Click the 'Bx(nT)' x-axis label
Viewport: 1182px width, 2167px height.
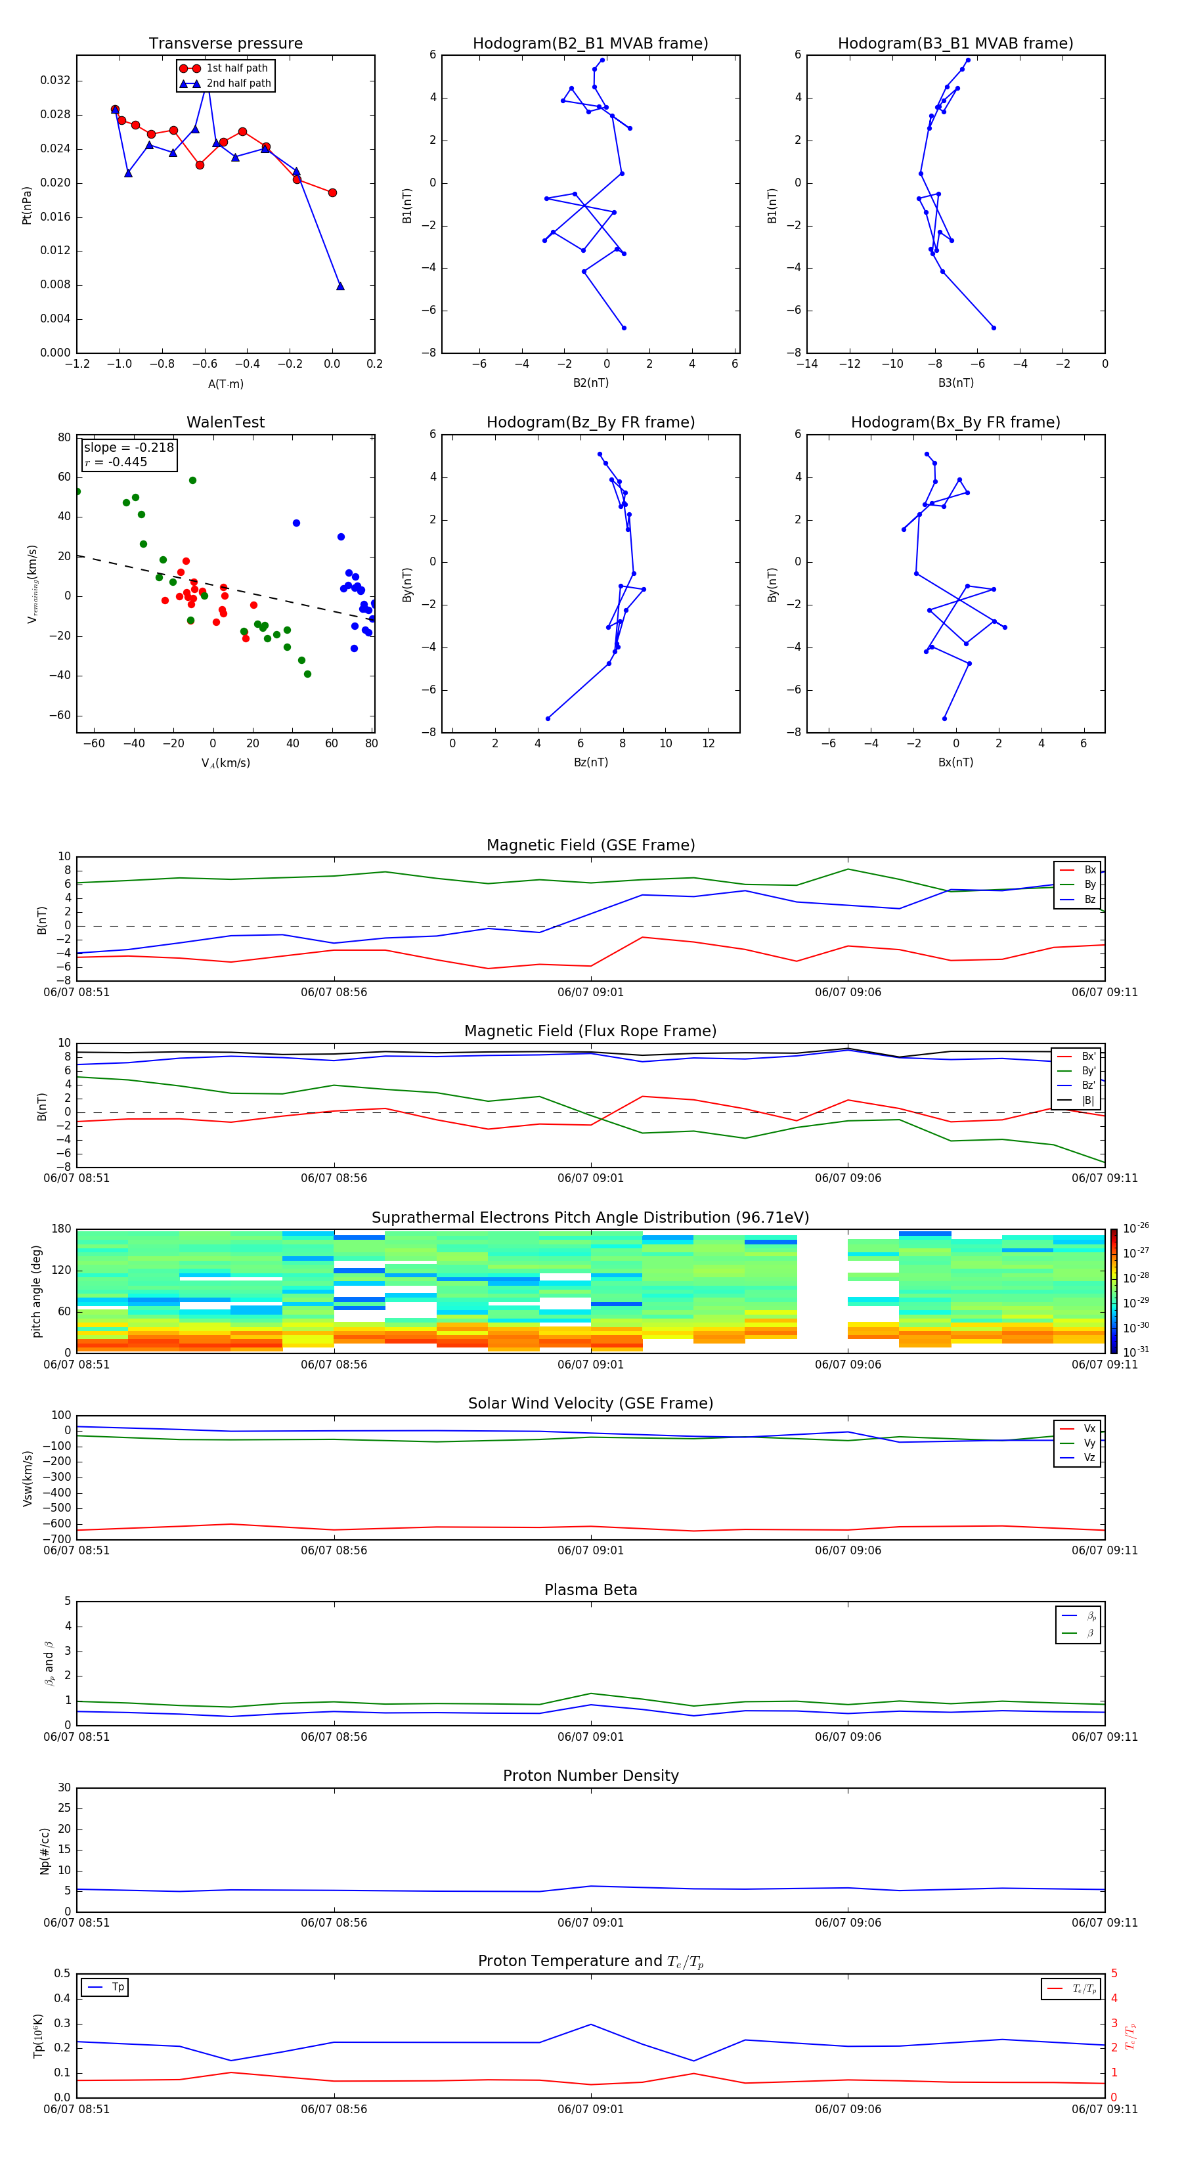click(x=955, y=763)
